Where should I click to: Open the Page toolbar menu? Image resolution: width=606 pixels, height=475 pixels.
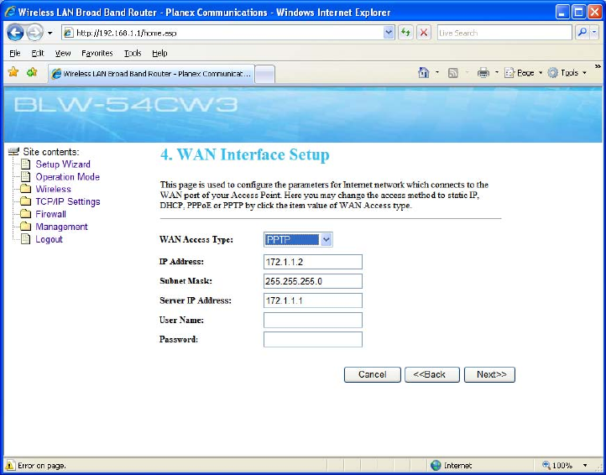[x=523, y=73]
